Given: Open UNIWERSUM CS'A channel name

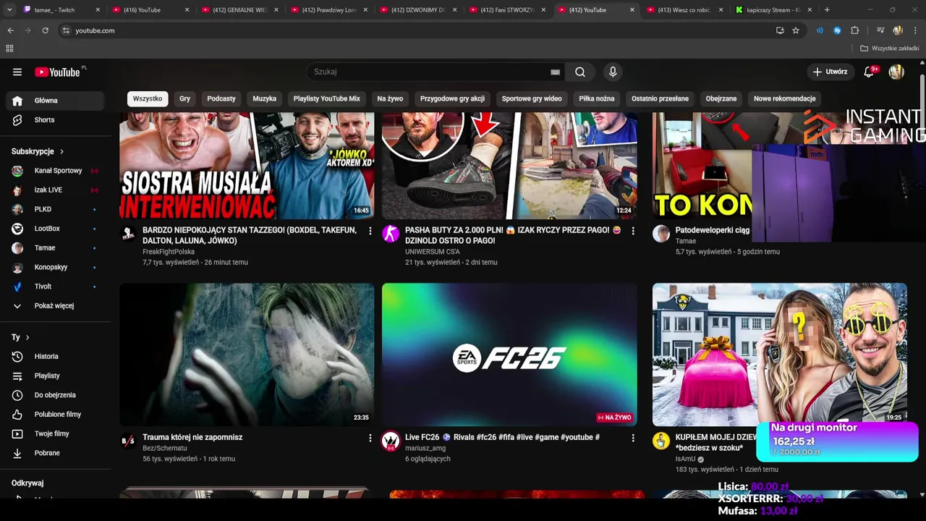Looking at the screenshot, I should click(433, 252).
